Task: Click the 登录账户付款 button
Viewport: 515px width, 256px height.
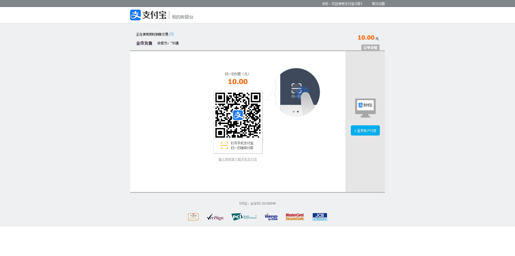Action: click(x=365, y=130)
